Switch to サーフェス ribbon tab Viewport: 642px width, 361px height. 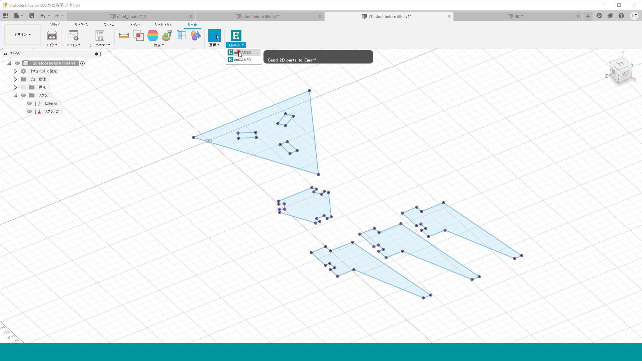[x=81, y=25]
